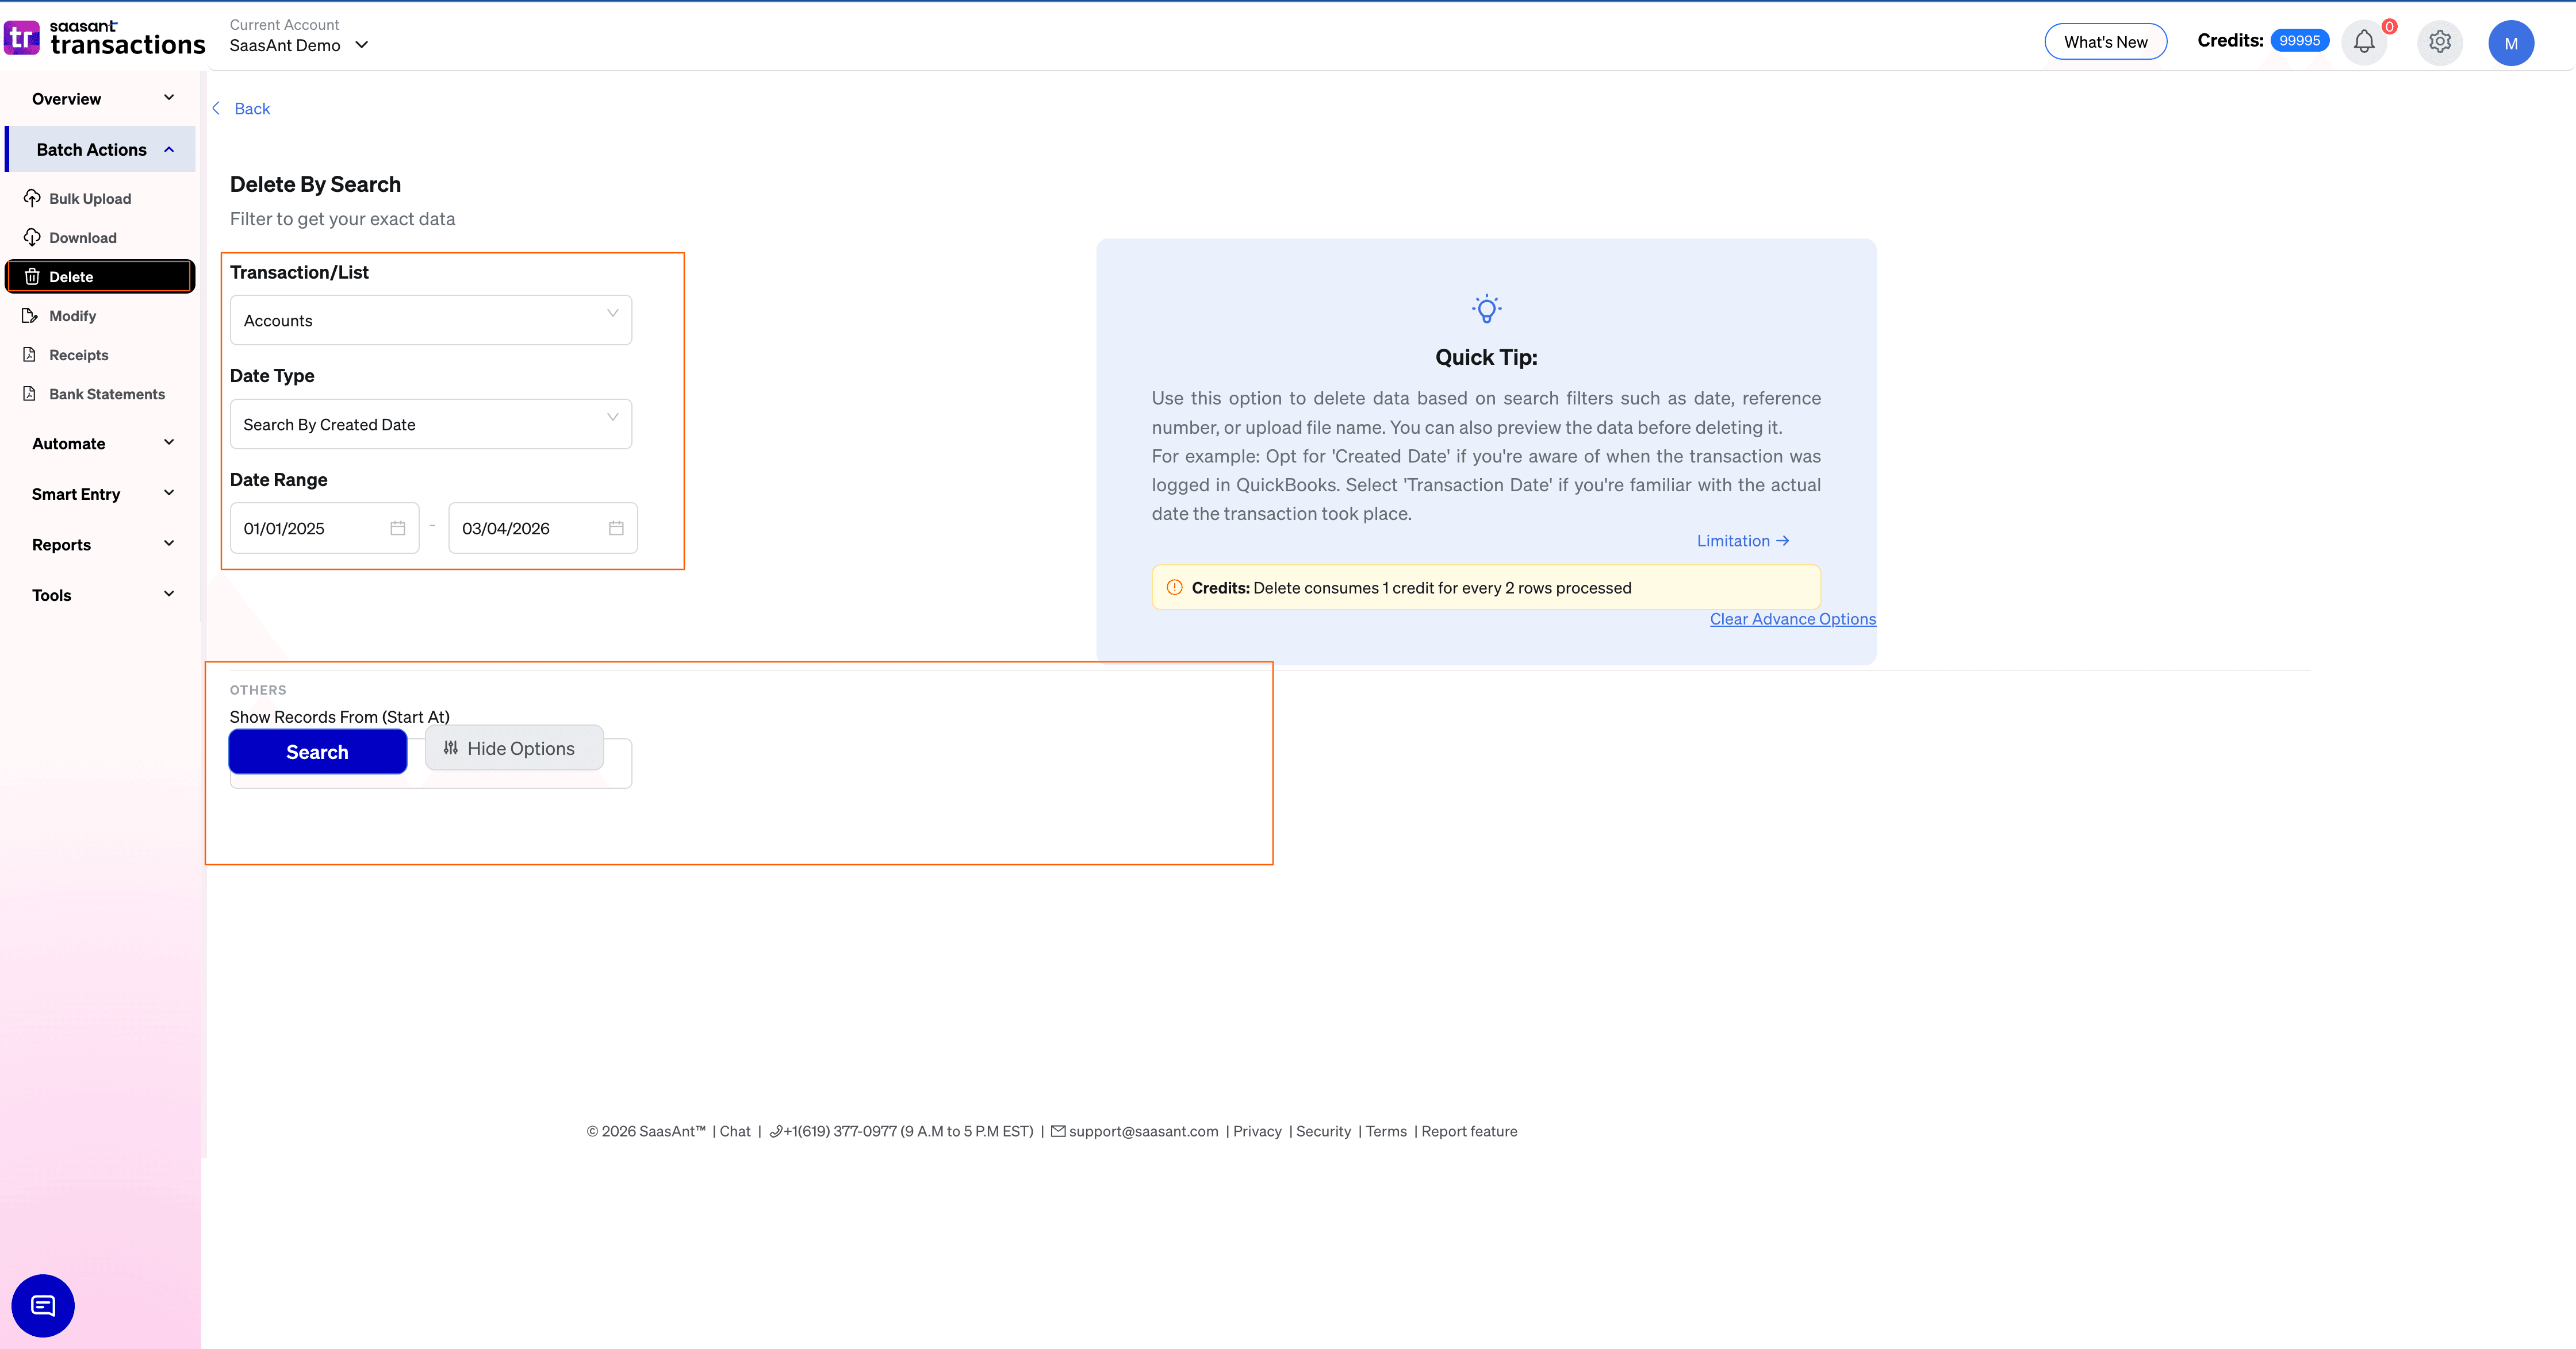The height and width of the screenshot is (1349, 2576).
Task: Click the end date calendar icon
Action: (616, 527)
